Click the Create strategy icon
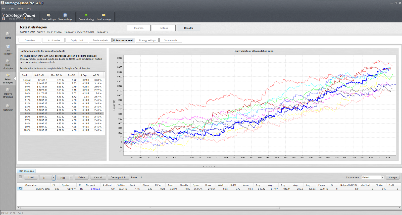The height and width of the screenshot is (215, 402). (86, 15)
